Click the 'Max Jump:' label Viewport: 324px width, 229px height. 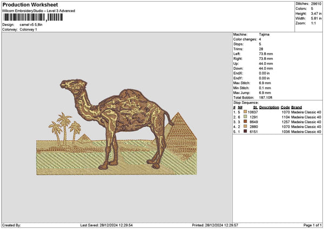tap(241, 93)
